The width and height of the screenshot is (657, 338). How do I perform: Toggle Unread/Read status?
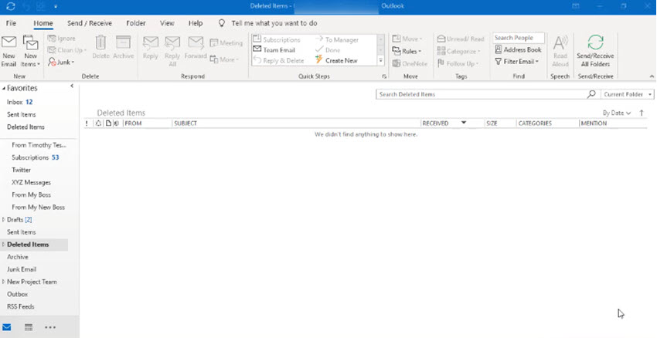coord(461,39)
